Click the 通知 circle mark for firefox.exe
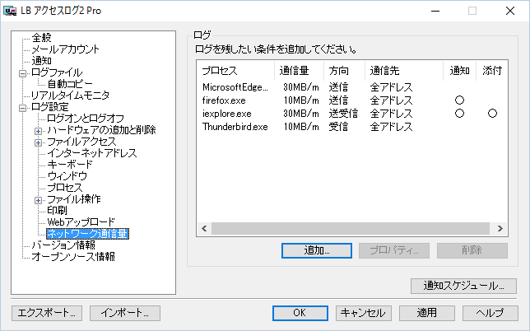Image resolution: width=530 pixels, height=331 pixels. (x=459, y=100)
